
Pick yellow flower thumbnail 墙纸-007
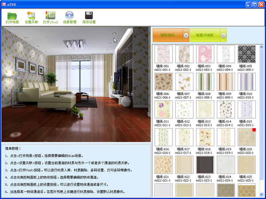(184, 82)
